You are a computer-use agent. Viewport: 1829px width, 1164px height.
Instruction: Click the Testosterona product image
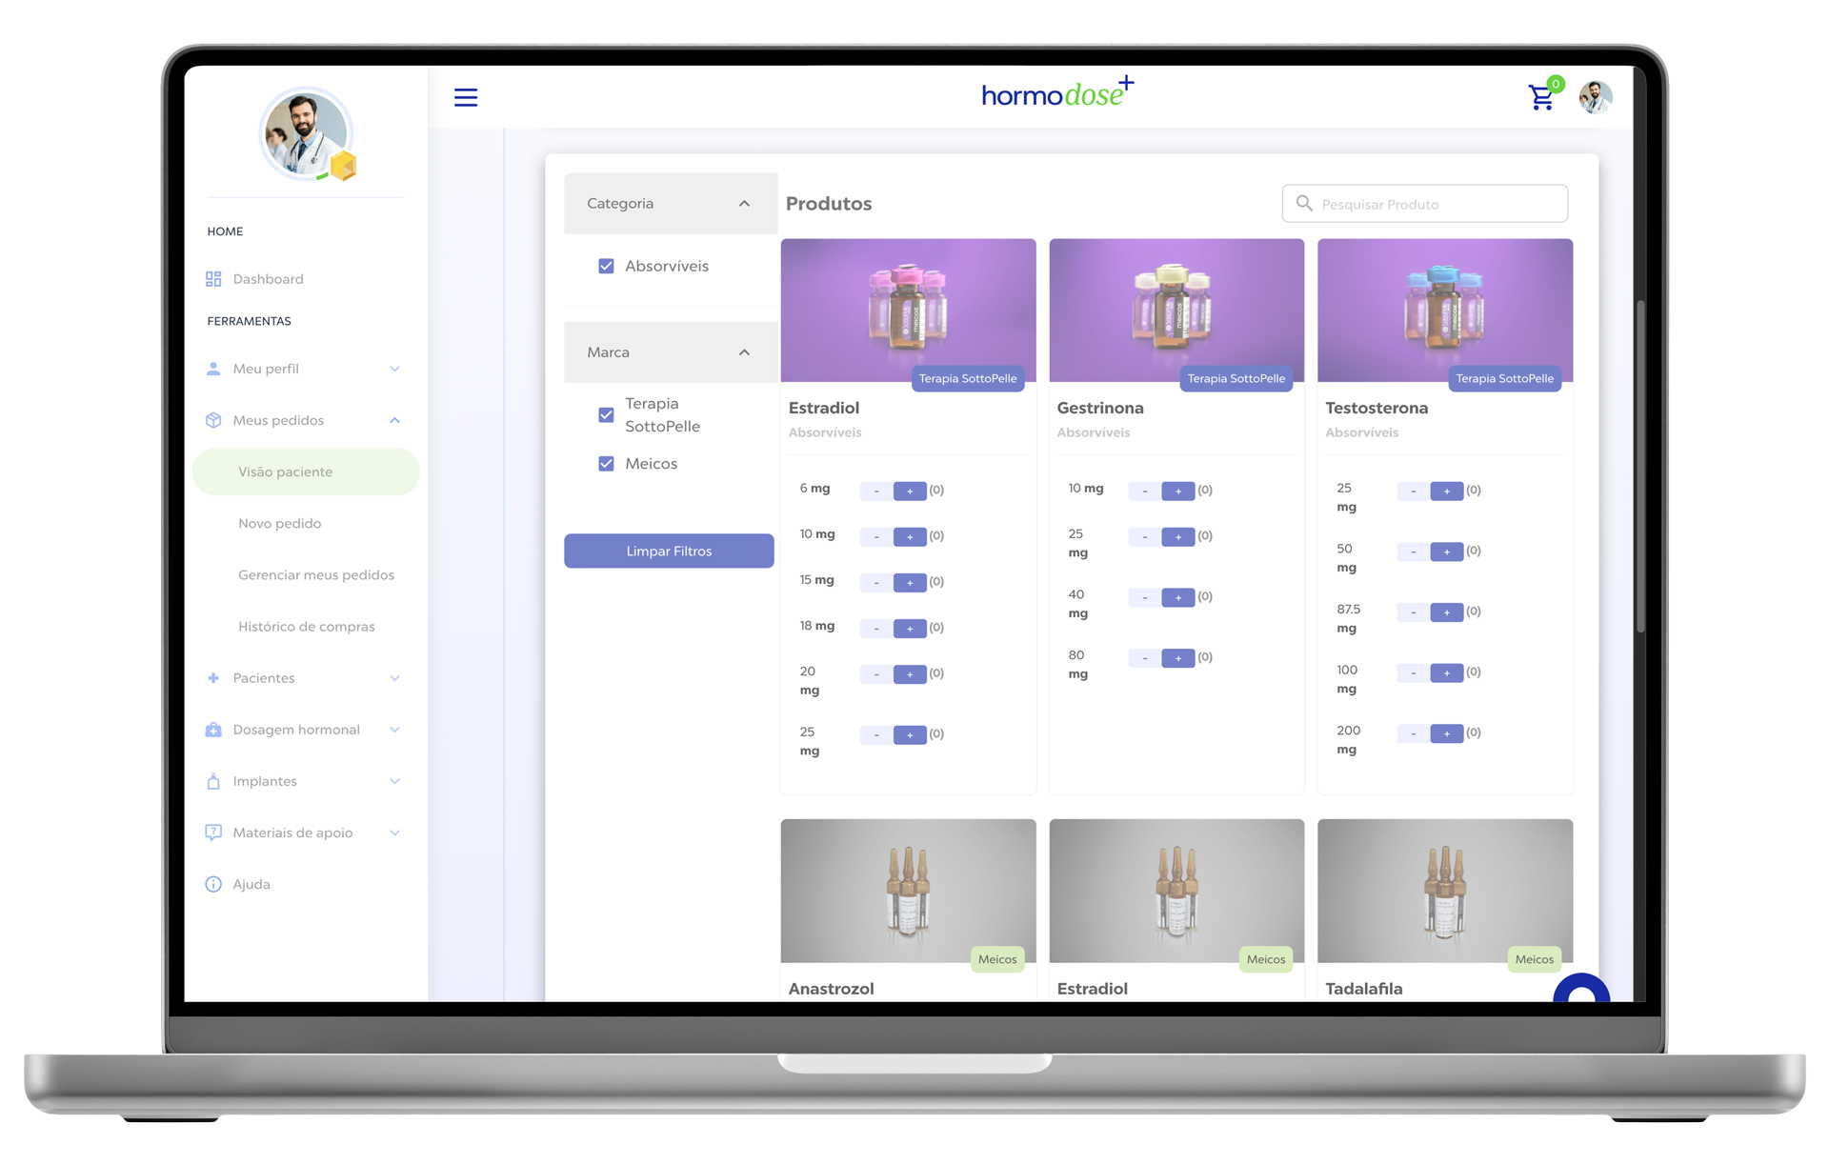(1445, 310)
